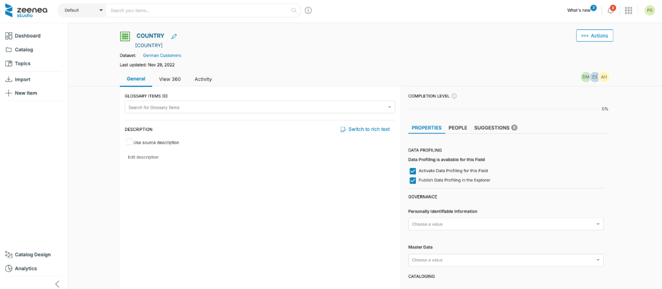
Task: Click the Completion Level info icon
Action: [x=455, y=96]
